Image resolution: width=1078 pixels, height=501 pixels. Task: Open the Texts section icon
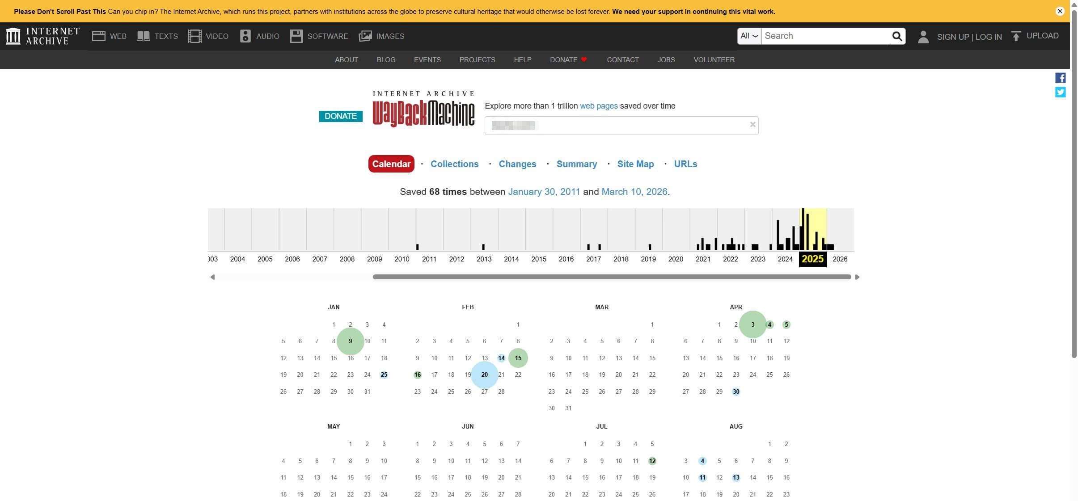(x=143, y=36)
